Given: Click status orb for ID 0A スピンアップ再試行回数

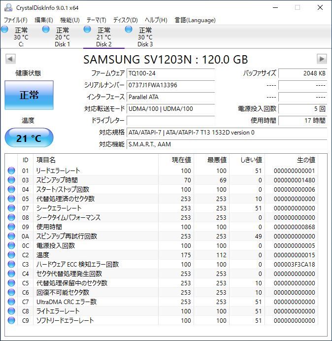Looking at the screenshot, I should (x=11, y=236).
